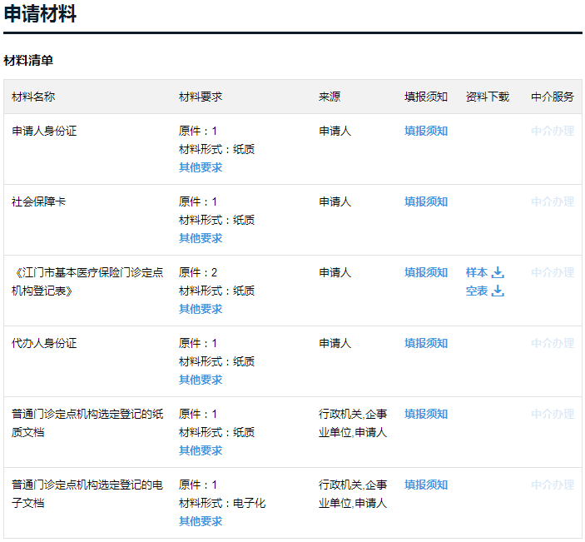Open 样本 sample file link
The image size is (585, 542).
click(477, 272)
